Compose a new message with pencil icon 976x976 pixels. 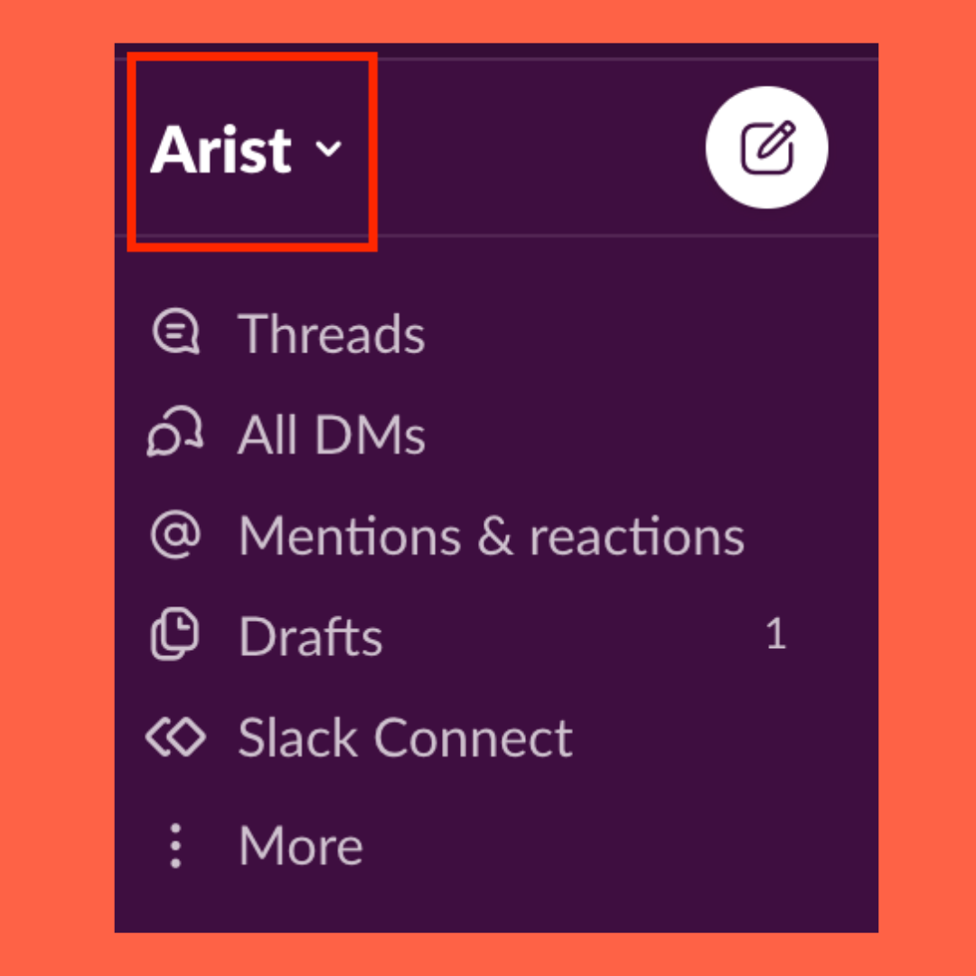(x=767, y=147)
